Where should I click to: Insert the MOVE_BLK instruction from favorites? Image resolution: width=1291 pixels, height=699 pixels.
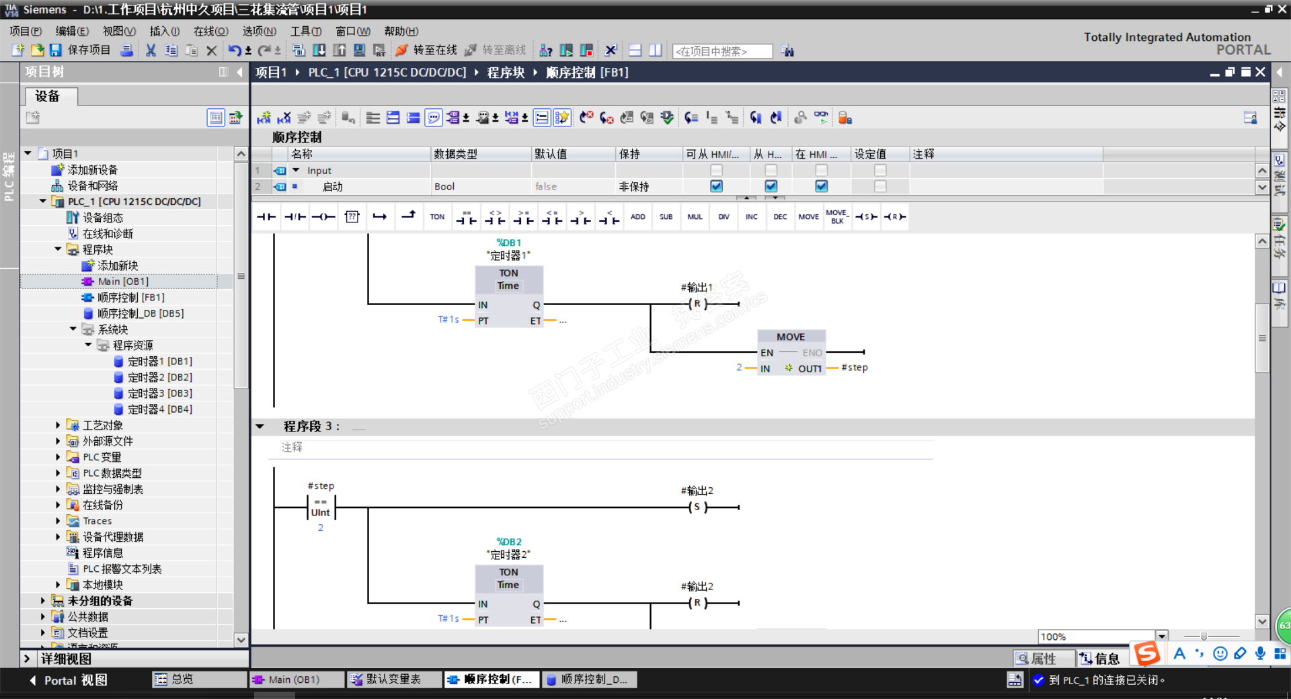pyautogui.click(x=837, y=216)
